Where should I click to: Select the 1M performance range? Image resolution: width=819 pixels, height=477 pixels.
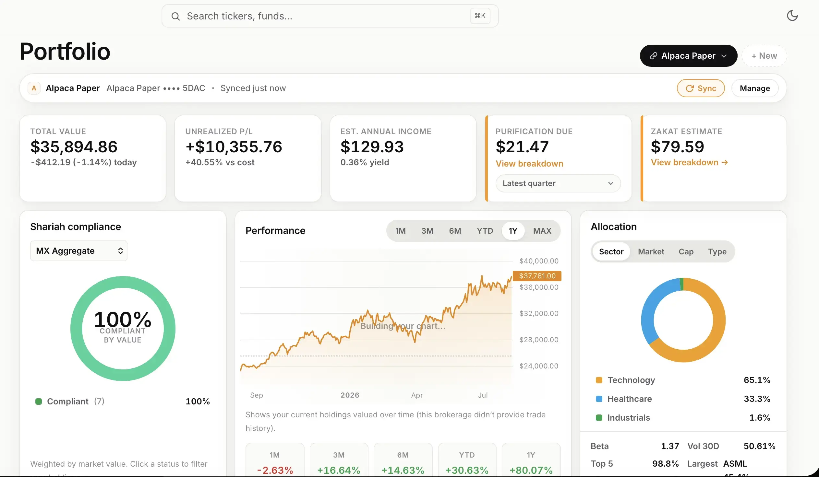[400, 231]
